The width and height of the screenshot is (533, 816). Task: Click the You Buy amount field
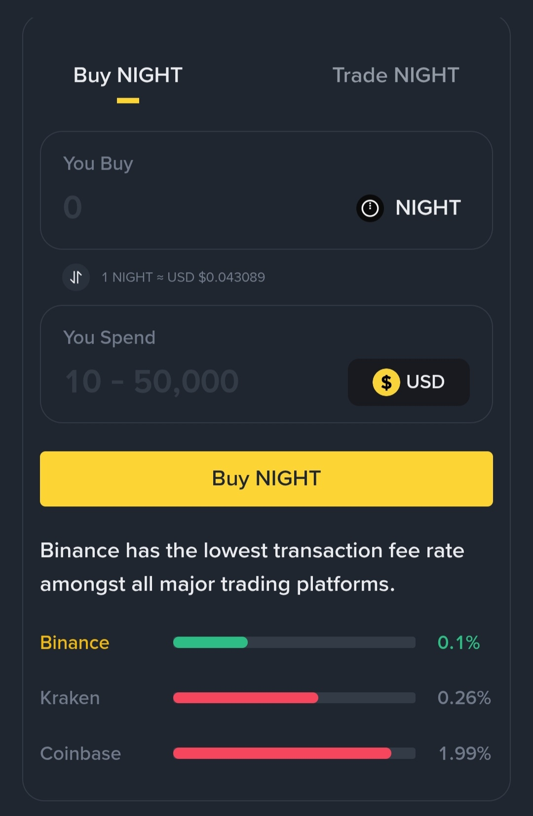click(197, 207)
